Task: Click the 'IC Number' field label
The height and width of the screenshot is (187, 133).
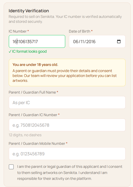Action: 18,31
